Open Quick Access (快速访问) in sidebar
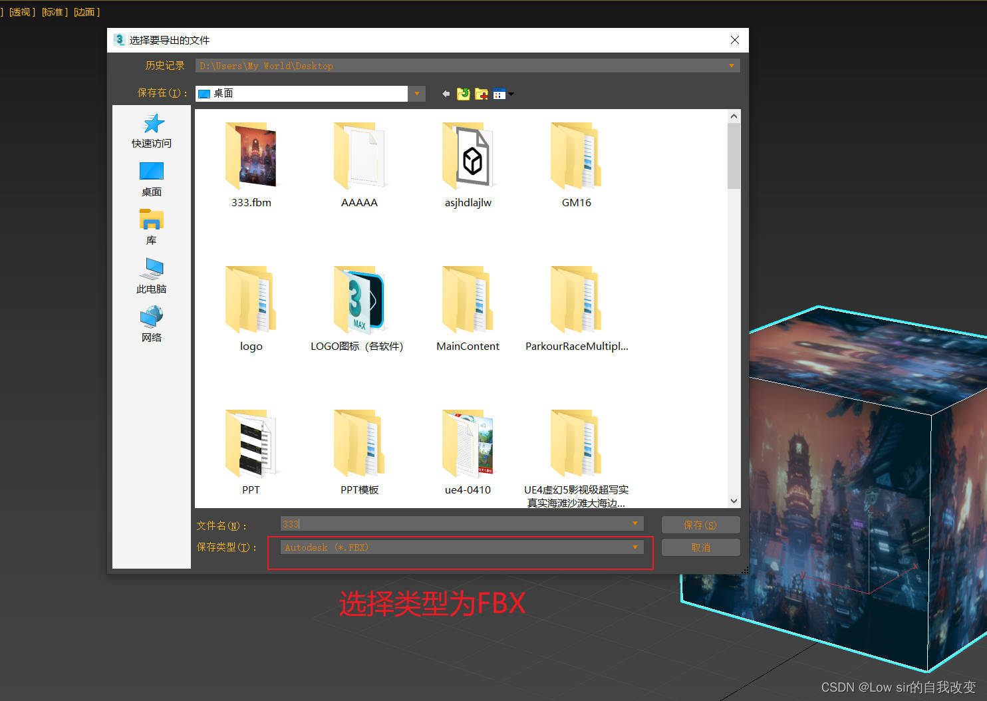Viewport: 987px width, 701px height. point(152,130)
